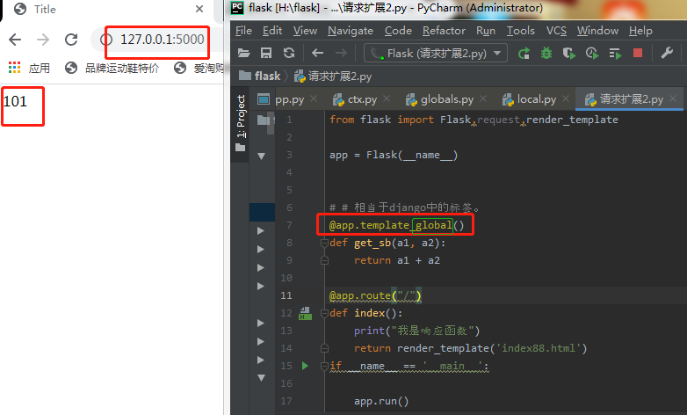Open the site info icon in address bar
The width and height of the screenshot is (687, 415).
coord(105,40)
